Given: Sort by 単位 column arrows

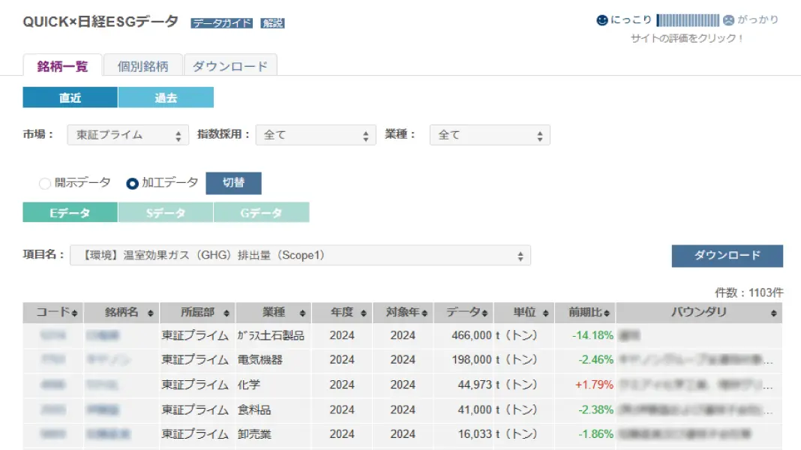Looking at the screenshot, I should click(x=545, y=313).
